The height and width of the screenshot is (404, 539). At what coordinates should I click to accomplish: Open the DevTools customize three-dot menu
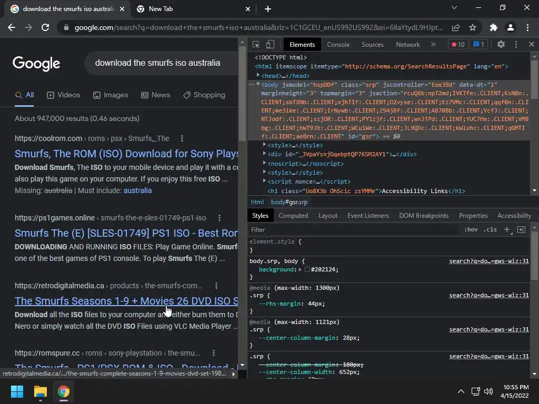[516, 44]
